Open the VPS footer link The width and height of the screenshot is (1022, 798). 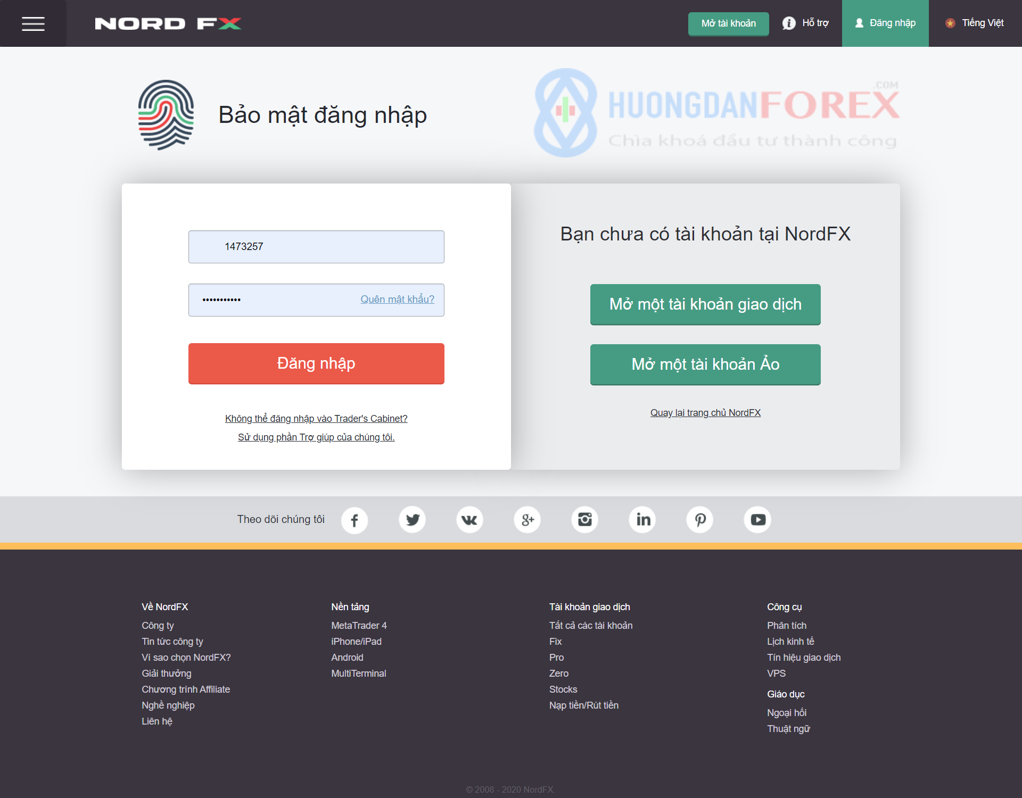(776, 674)
